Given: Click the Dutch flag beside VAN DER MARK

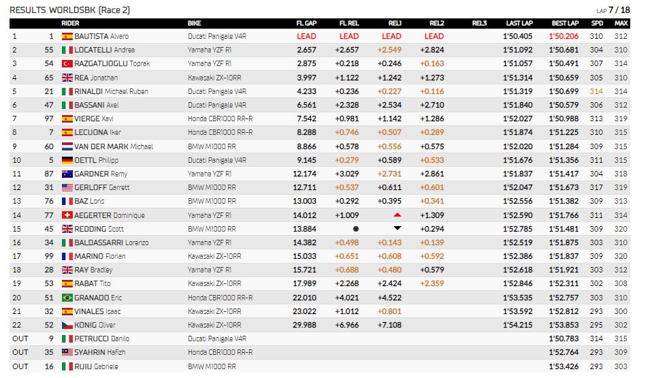Looking at the screenshot, I should 67,146.
